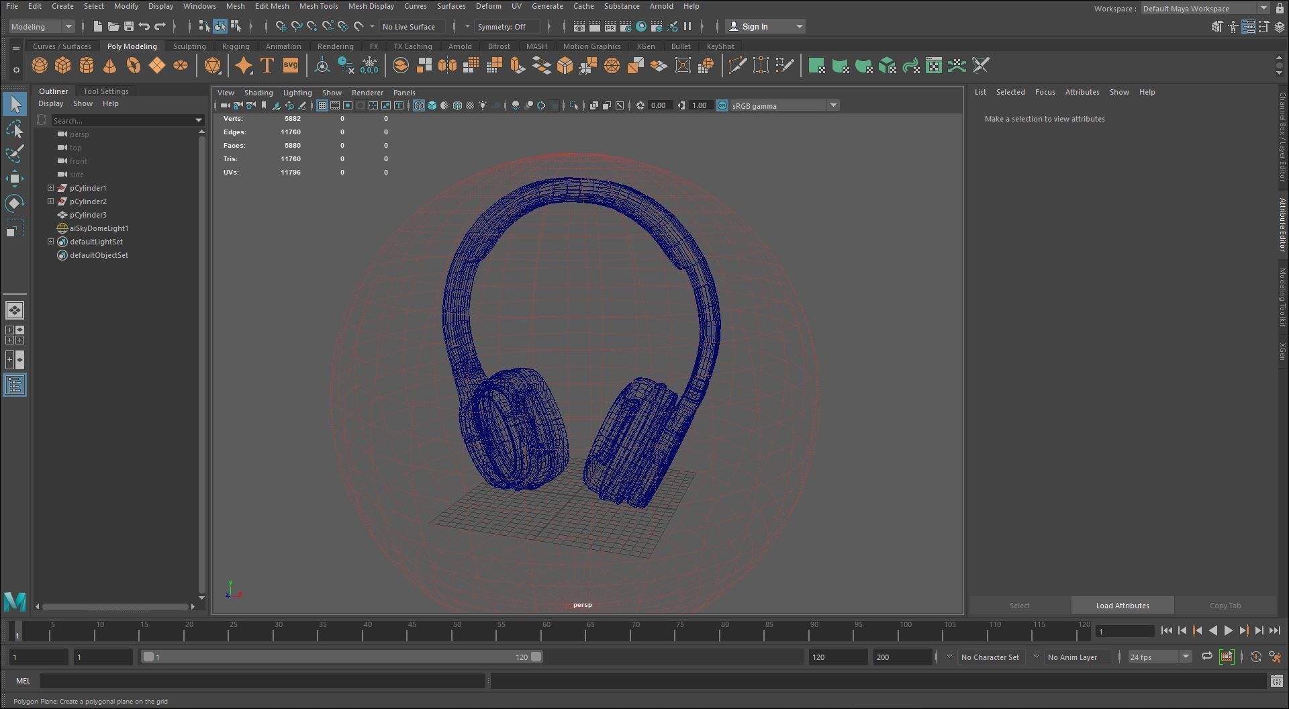Apply planar UV mapping shelf icon
This screenshot has height=709, width=1289.
pos(816,66)
